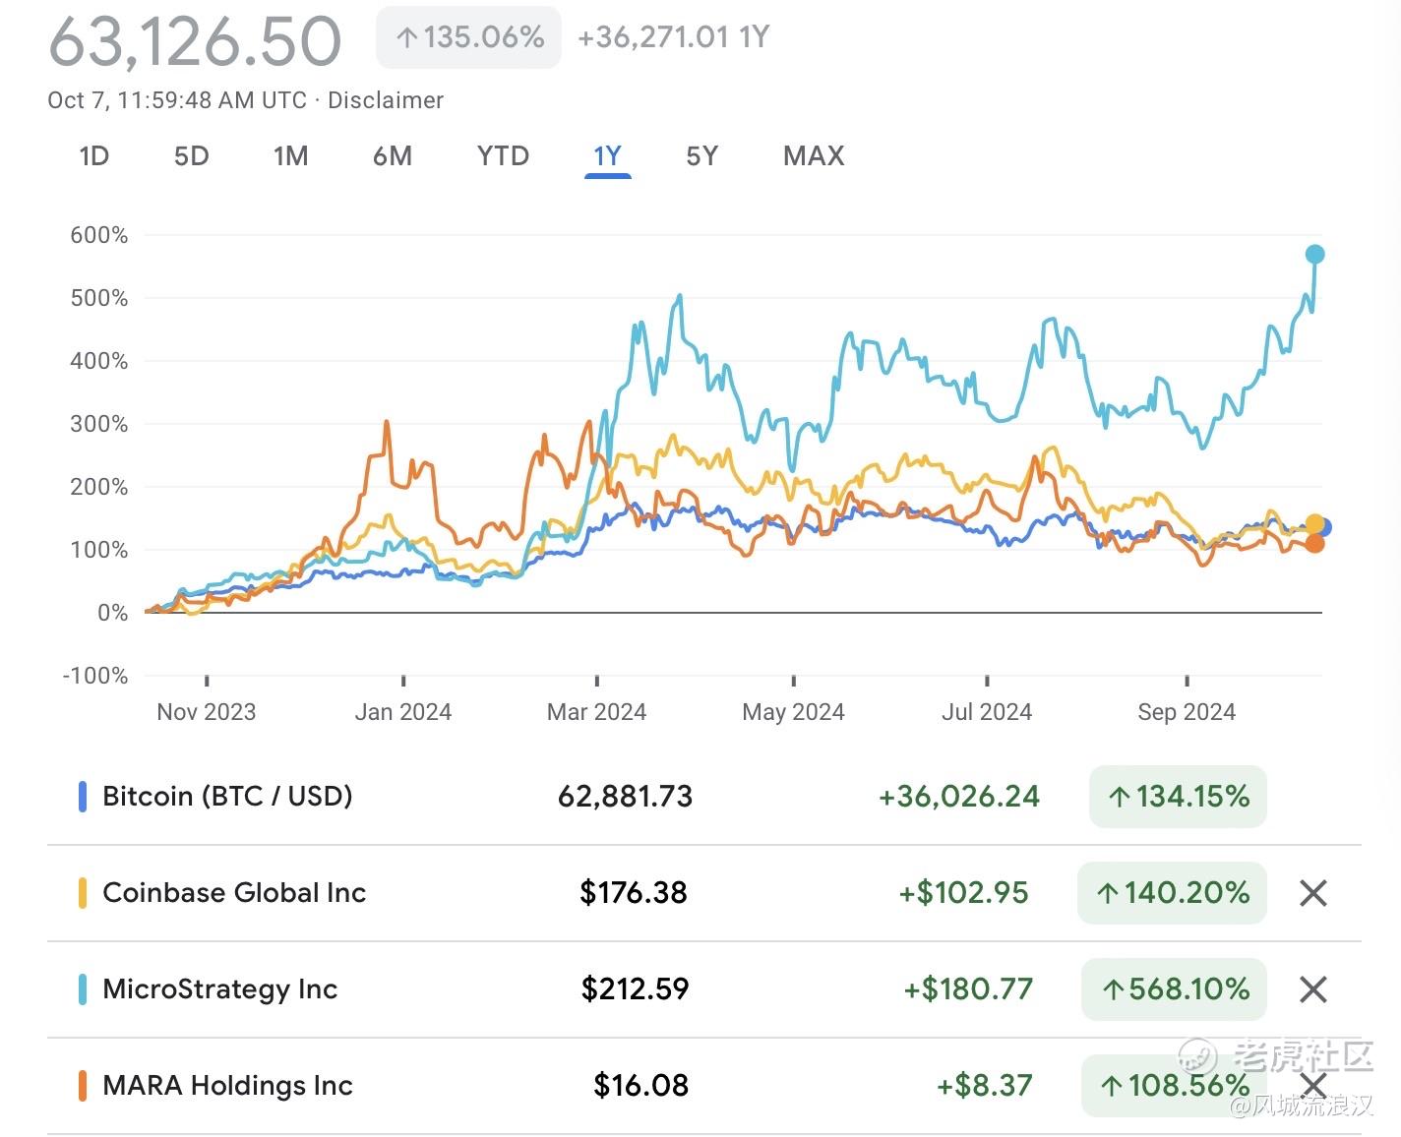Select the 5D time range tab
1401x1137 pixels.
pos(191,156)
